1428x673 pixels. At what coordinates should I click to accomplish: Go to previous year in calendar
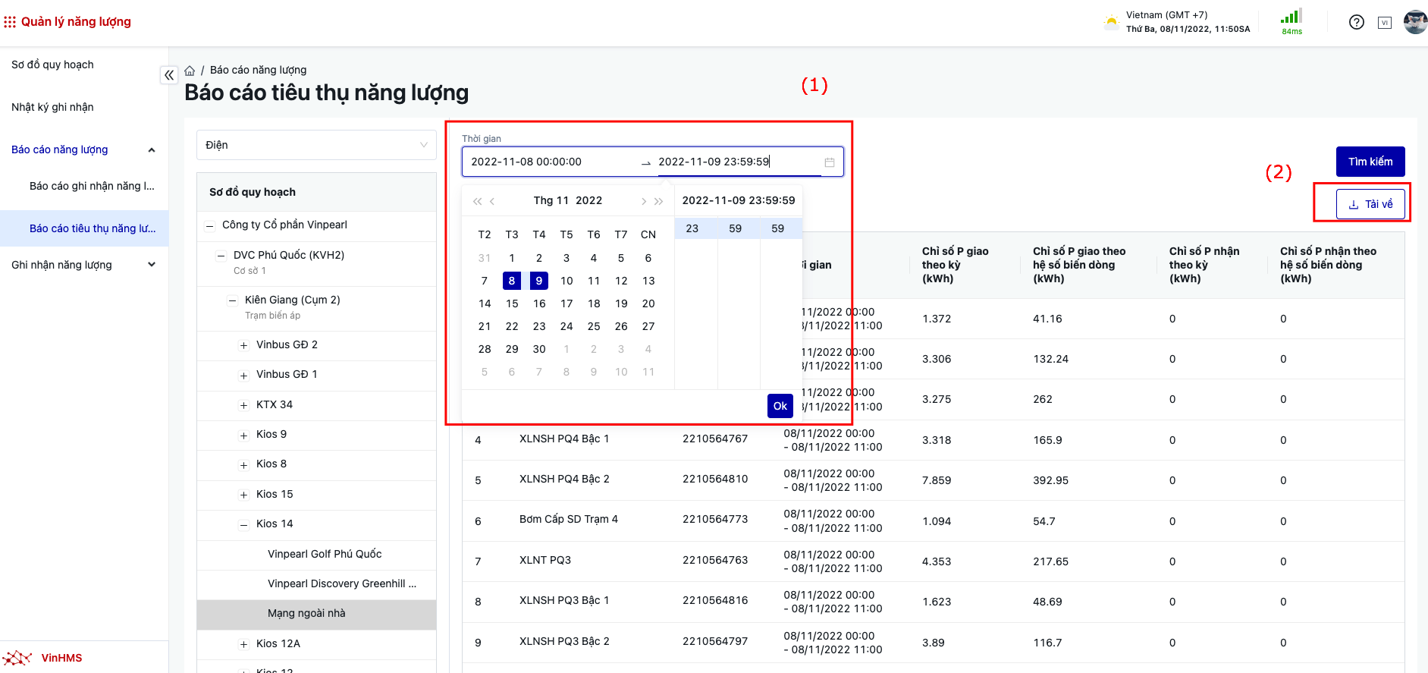coord(476,201)
